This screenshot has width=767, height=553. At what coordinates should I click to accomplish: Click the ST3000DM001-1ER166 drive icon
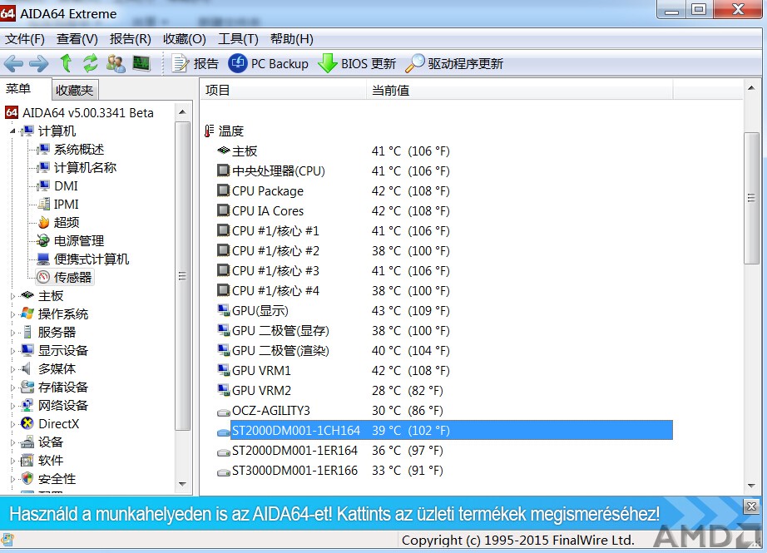pyautogui.click(x=224, y=472)
